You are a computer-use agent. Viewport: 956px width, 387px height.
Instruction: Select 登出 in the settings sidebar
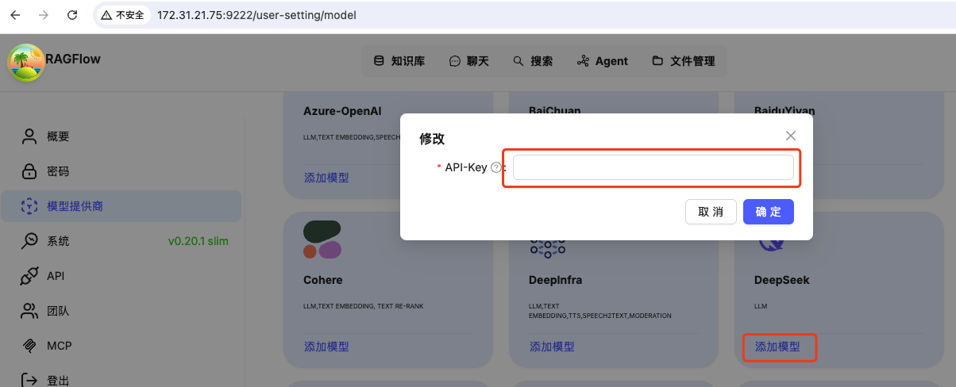121,380
